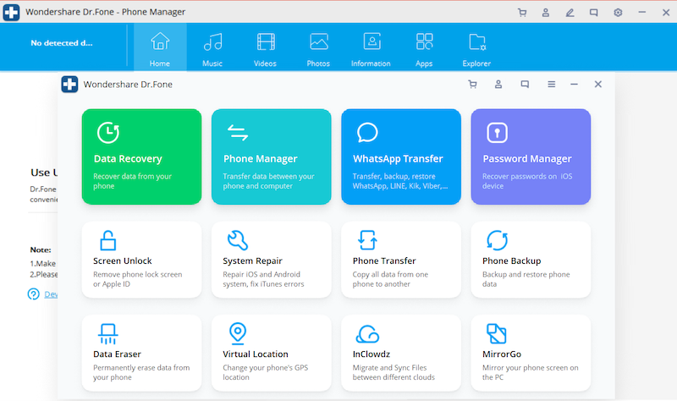Open the hamburger menu in Dr.Fone dialog
This screenshot has height=401, width=677.
click(551, 85)
